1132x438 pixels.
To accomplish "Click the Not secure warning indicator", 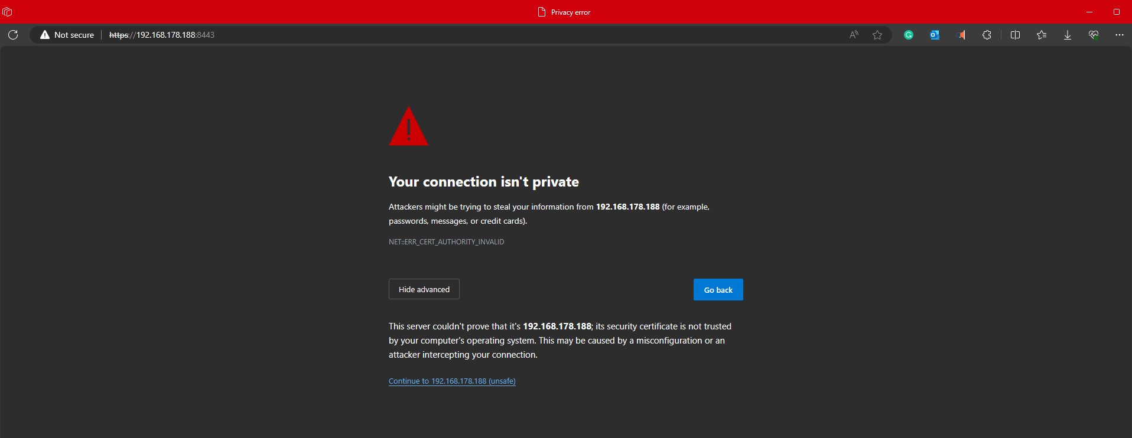I will pyautogui.click(x=67, y=35).
